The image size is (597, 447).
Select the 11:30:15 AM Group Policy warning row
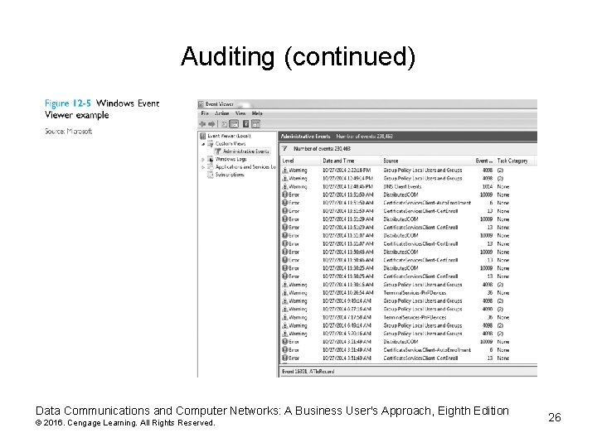(x=409, y=284)
